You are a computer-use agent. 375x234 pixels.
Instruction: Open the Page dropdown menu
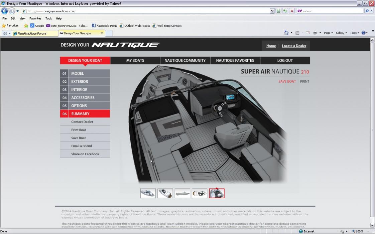328,33
